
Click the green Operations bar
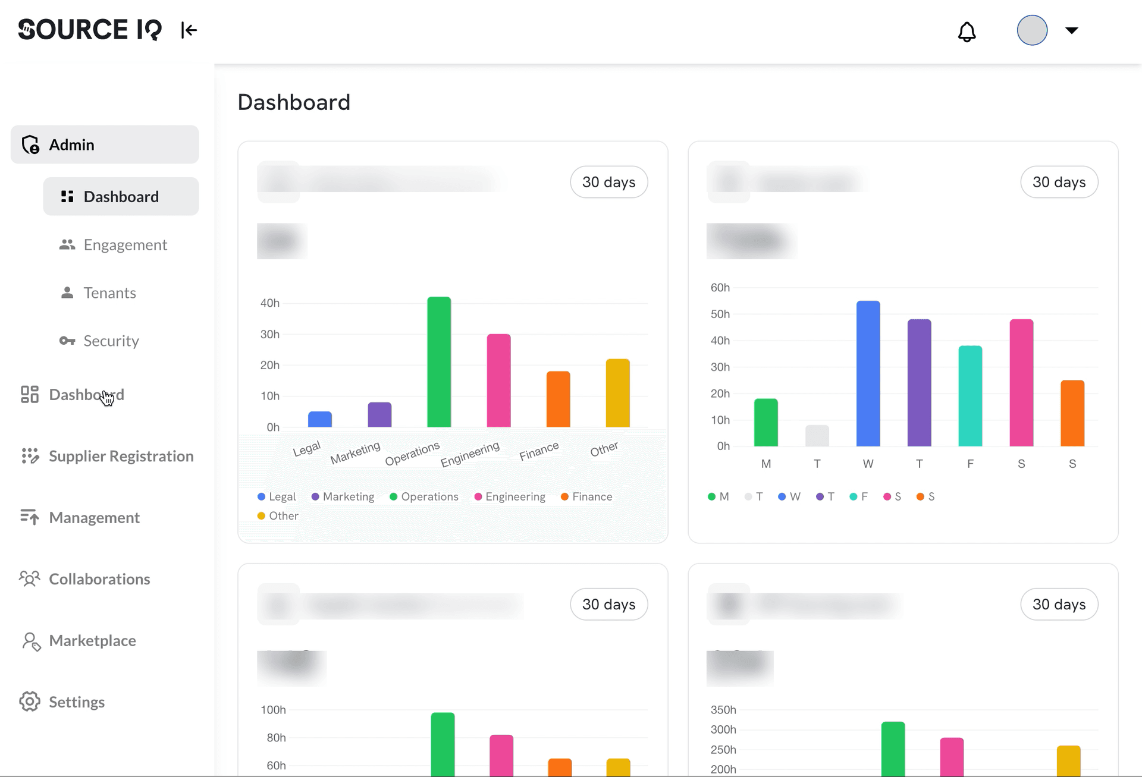click(439, 362)
